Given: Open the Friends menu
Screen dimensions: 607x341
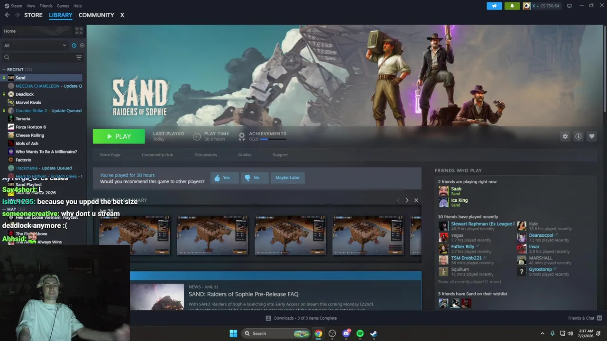Looking at the screenshot, I should click(46, 6).
